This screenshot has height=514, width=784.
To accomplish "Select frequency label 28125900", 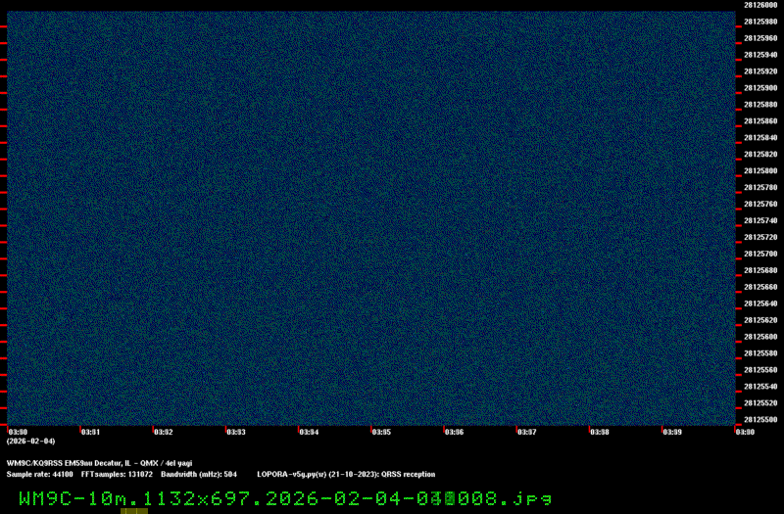I will 760,88.
